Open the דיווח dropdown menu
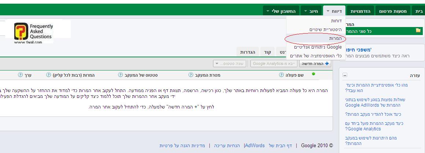 (x=333, y=11)
